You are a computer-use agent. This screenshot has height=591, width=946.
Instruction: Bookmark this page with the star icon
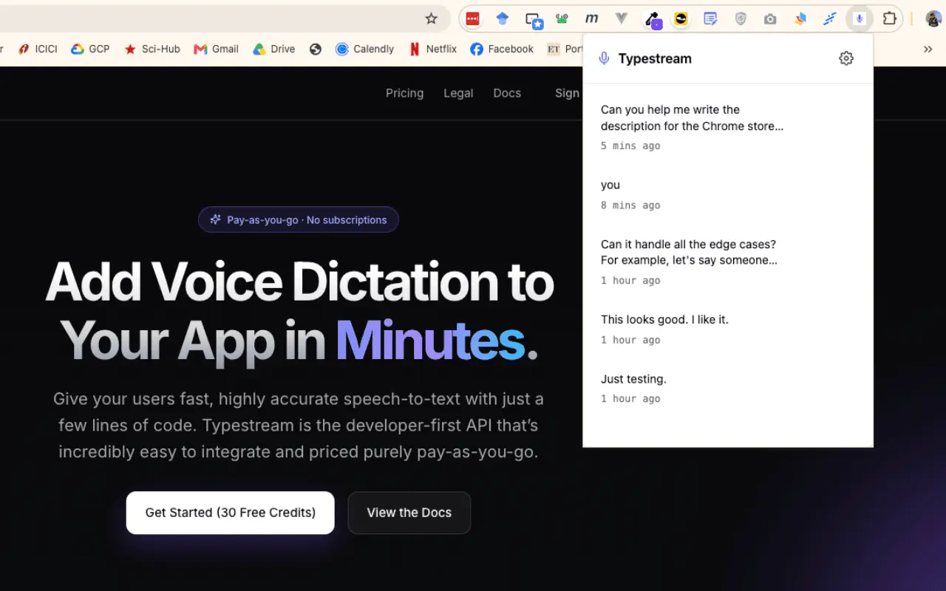(432, 18)
